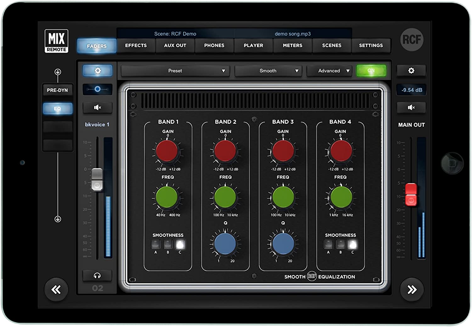
Task: Click the empty slot below the EQ block
Action: click(x=58, y=127)
